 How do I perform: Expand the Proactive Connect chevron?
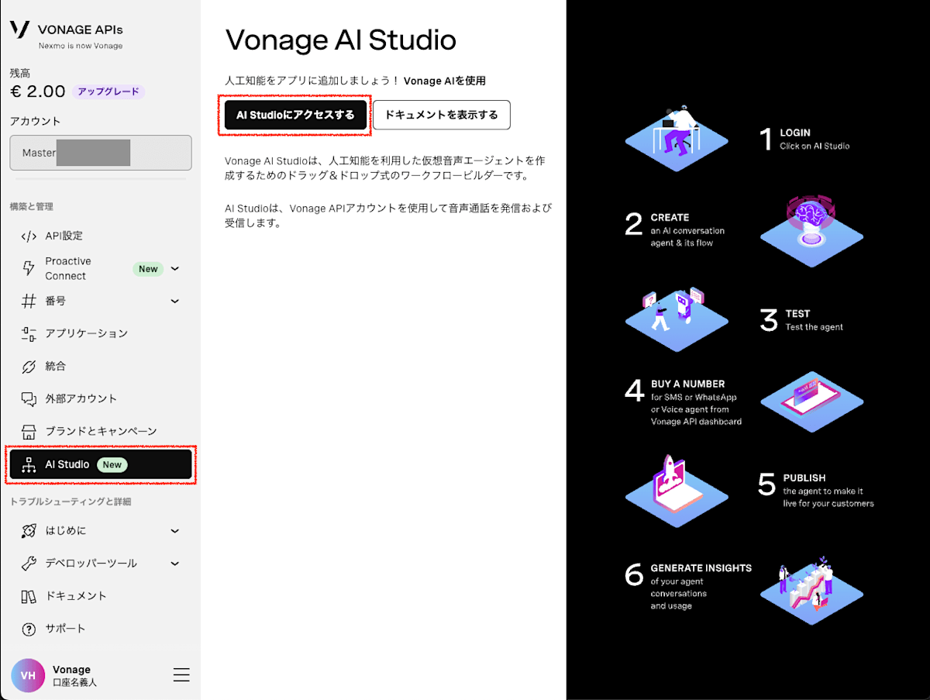coord(175,268)
